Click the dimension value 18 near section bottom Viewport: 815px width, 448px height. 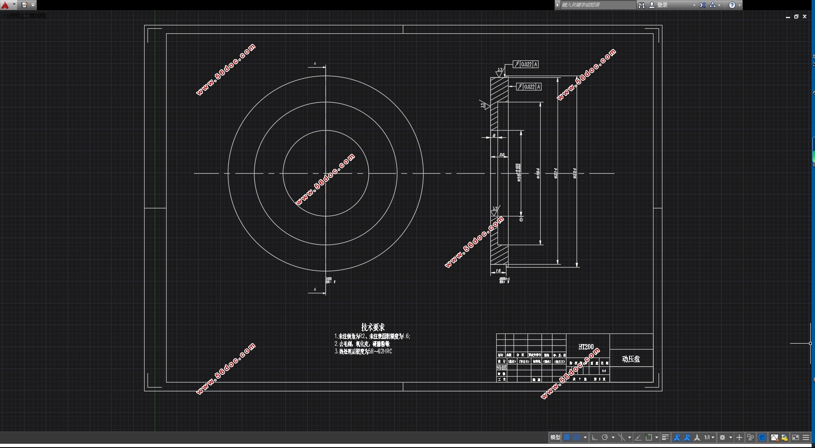(498, 270)
